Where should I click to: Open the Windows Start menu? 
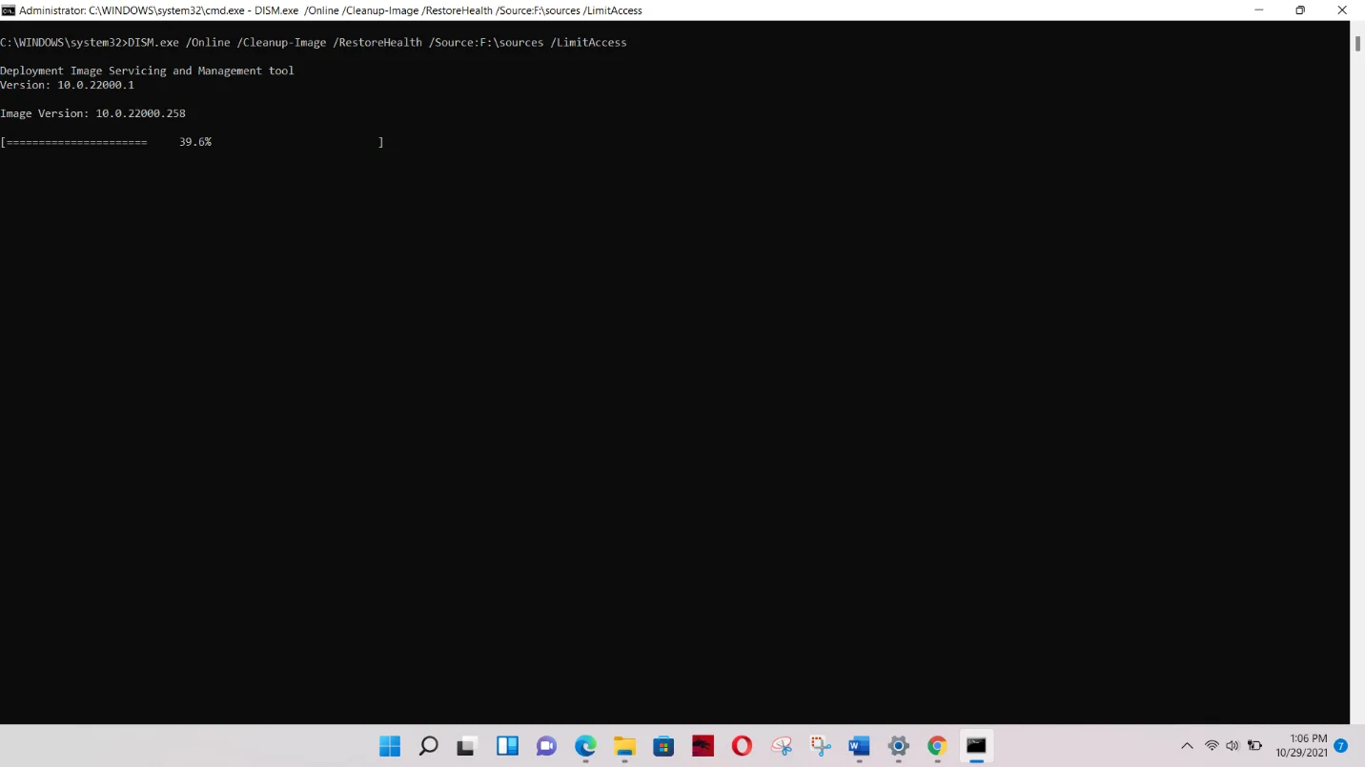point(390,746)
